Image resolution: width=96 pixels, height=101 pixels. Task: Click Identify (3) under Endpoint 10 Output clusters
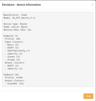pyautogui.click(x=14, y=69)
